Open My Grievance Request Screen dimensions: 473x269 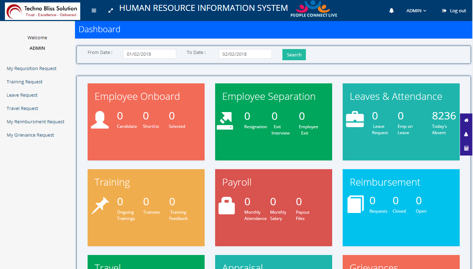click(30, 135)
